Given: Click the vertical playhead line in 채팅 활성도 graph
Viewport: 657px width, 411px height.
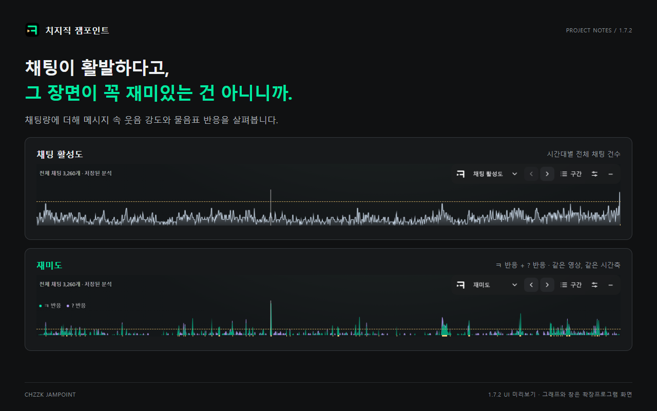Looking at the screenshot, I should pyautogui.click(x=271, y=207).
